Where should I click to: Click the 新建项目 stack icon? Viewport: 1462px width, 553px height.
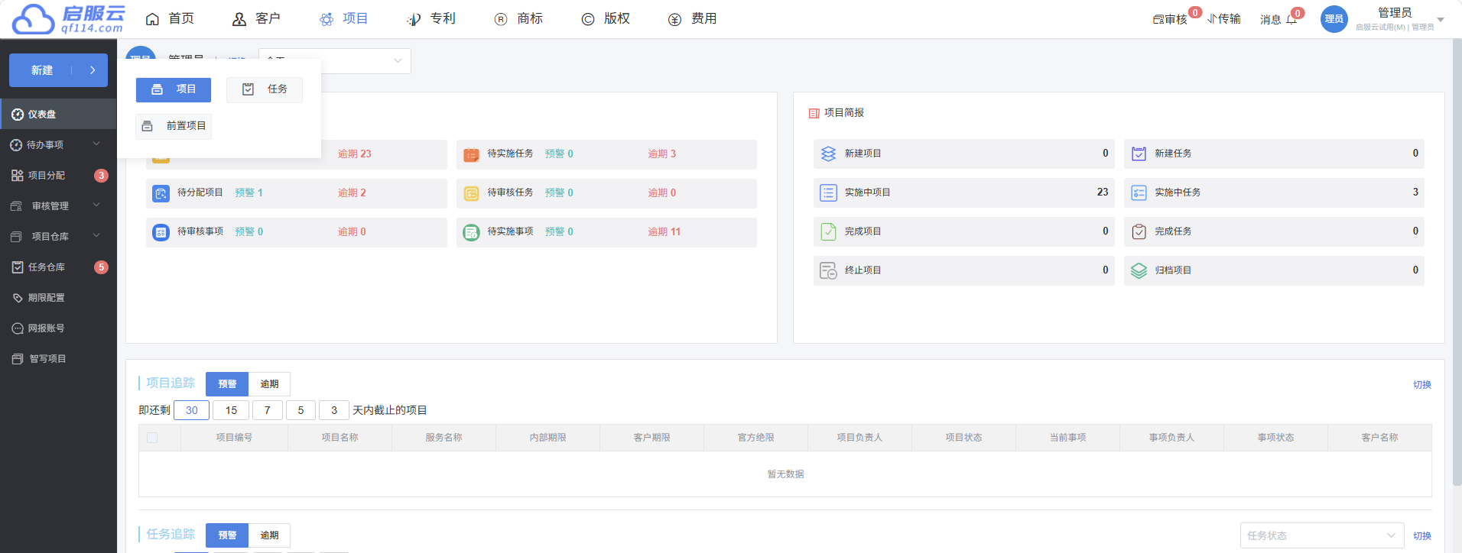(828, 154)
